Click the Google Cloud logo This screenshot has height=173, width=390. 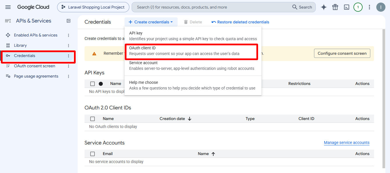pos(33,7)
